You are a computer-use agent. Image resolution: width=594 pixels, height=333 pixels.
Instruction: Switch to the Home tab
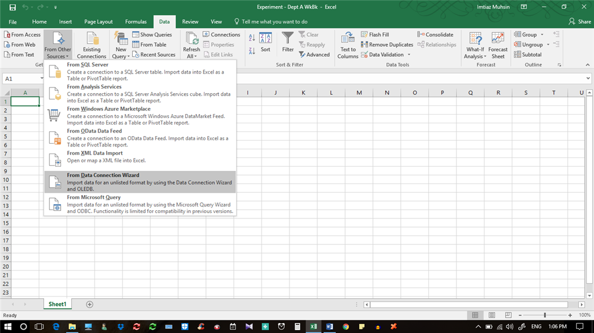click(x=39, y=22)
